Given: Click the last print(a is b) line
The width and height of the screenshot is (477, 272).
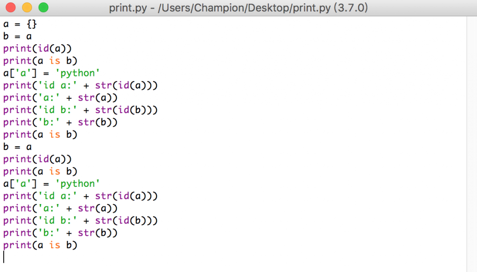Looking at the screenshot, I should [x=40, y=245].
